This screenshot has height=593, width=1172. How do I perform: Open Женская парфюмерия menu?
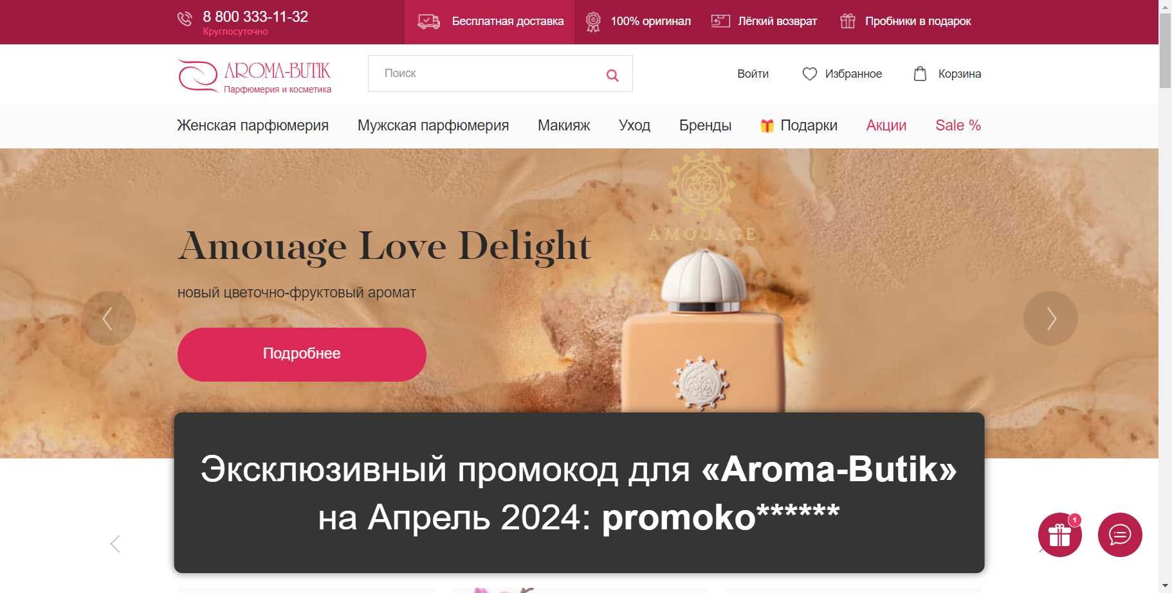click(x=253, y=125)
